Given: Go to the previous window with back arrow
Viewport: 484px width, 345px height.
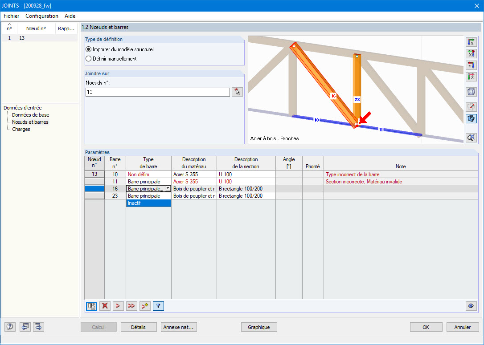Looking at the screenshot, I should pyautogui.click(x=25, y=326).
